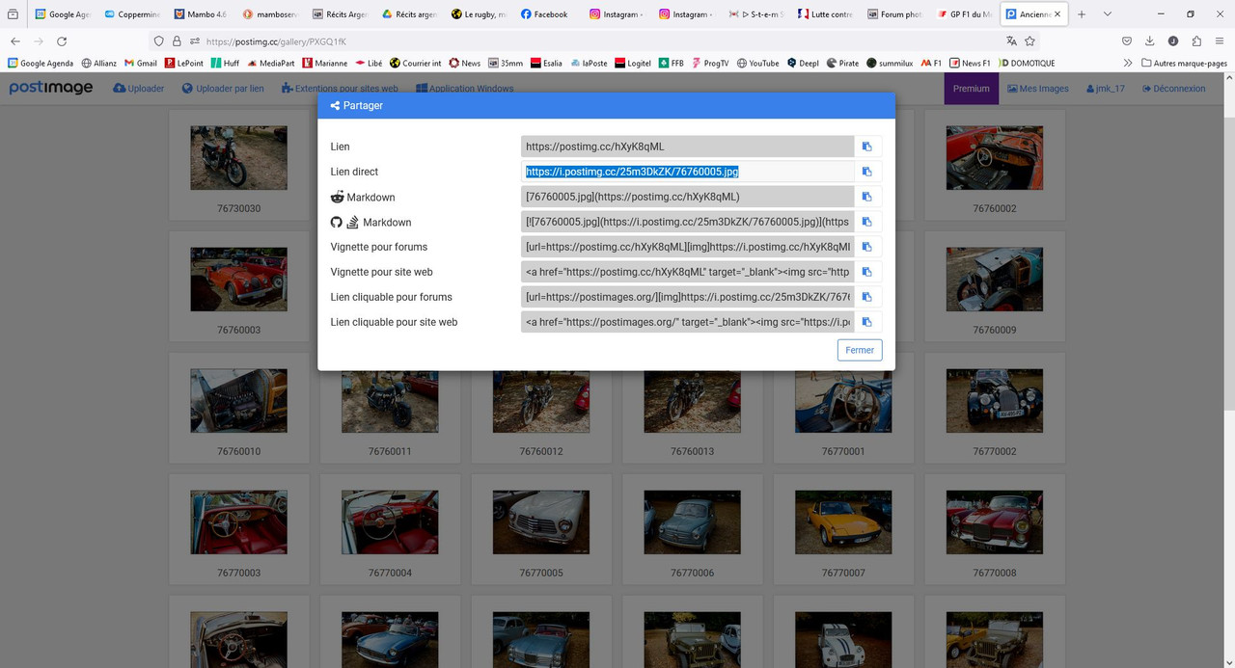Open a new browser tab with plus
This screenshot has width=1235, height=668.
(x=1082, y=14)
